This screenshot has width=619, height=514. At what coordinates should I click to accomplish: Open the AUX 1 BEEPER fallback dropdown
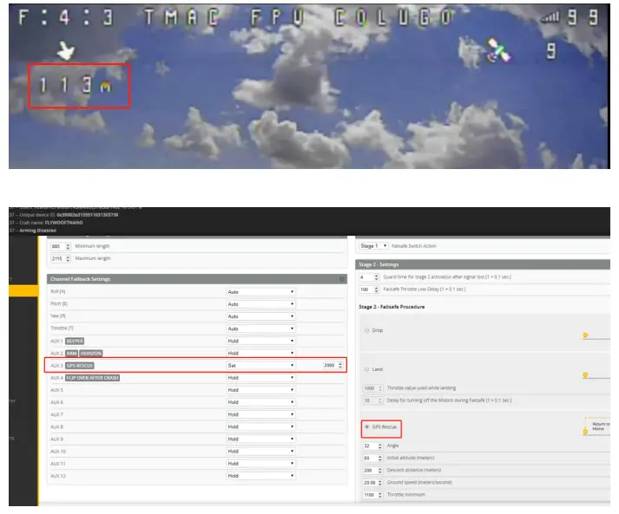point(261,341)
